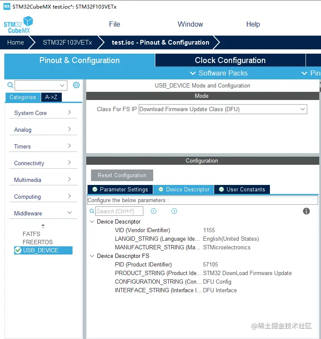Select FATFS middleware
This screenshot has height=339, width=321.
pos(31,234)
